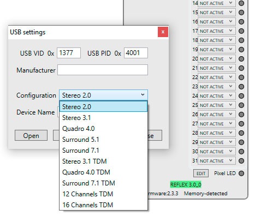Edit the USB PID field
Viewport: 255px width, 222px height.
click(136, 53)
